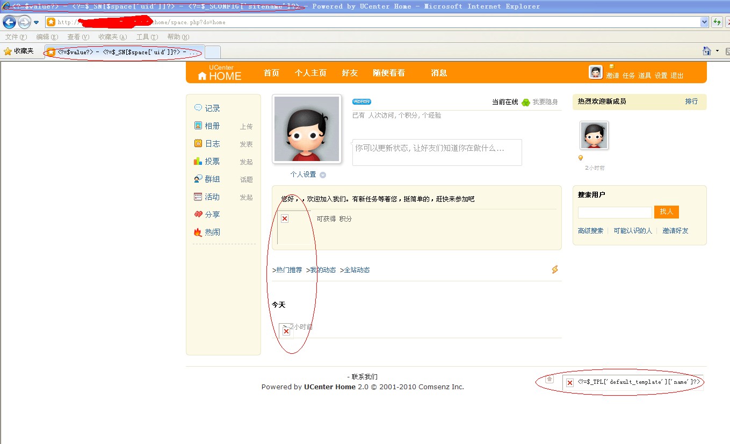Screen dimensions: 730x444
Task: Open the 查看(V) menu
Action: coord(78,37)
